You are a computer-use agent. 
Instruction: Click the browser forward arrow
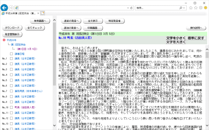pos(11,8)
